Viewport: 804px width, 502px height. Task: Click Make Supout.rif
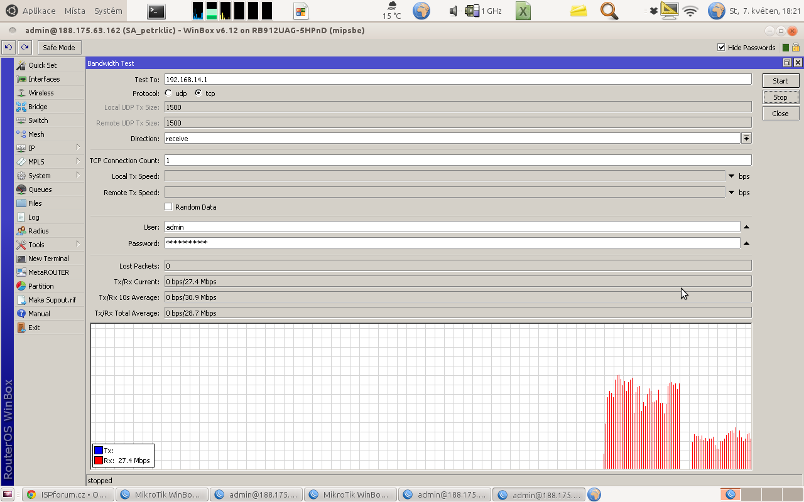click(49, 300)
